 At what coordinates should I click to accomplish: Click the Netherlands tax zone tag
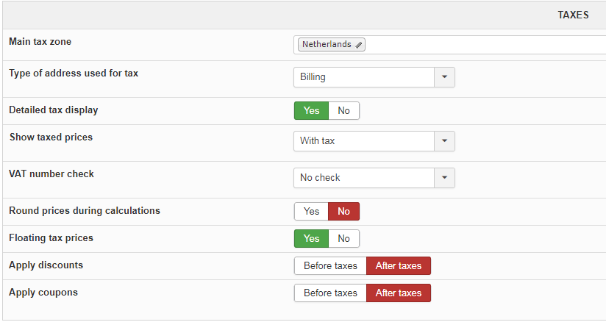(x=331, y=44)
